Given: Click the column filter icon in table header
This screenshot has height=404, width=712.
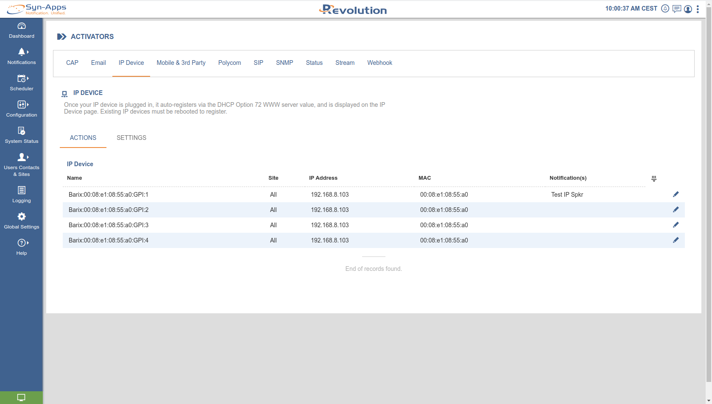Looking at the screenshot, I should coord(654,179).
